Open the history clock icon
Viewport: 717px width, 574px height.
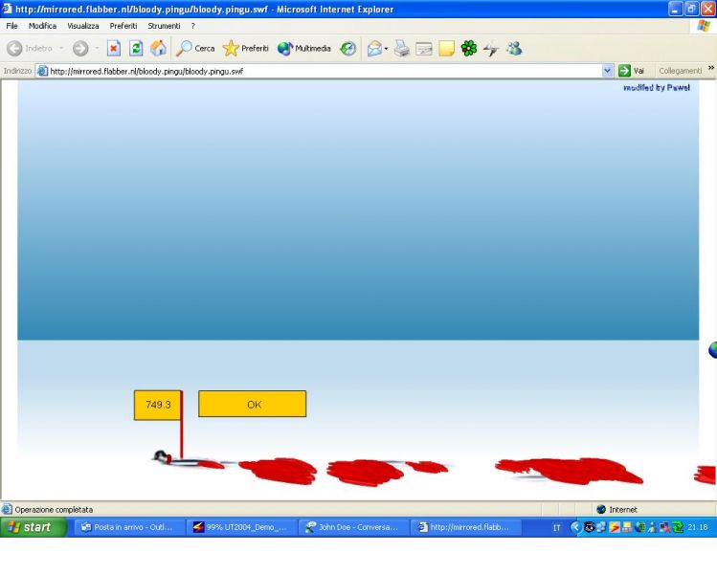pos(348,49)
